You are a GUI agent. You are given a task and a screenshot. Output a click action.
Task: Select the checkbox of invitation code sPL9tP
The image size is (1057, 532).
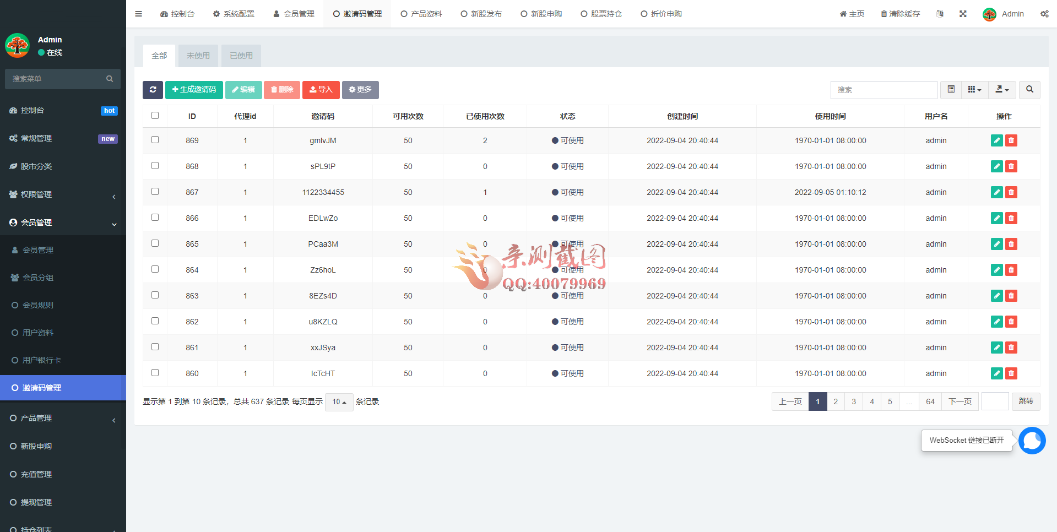(x=155, y=165)
